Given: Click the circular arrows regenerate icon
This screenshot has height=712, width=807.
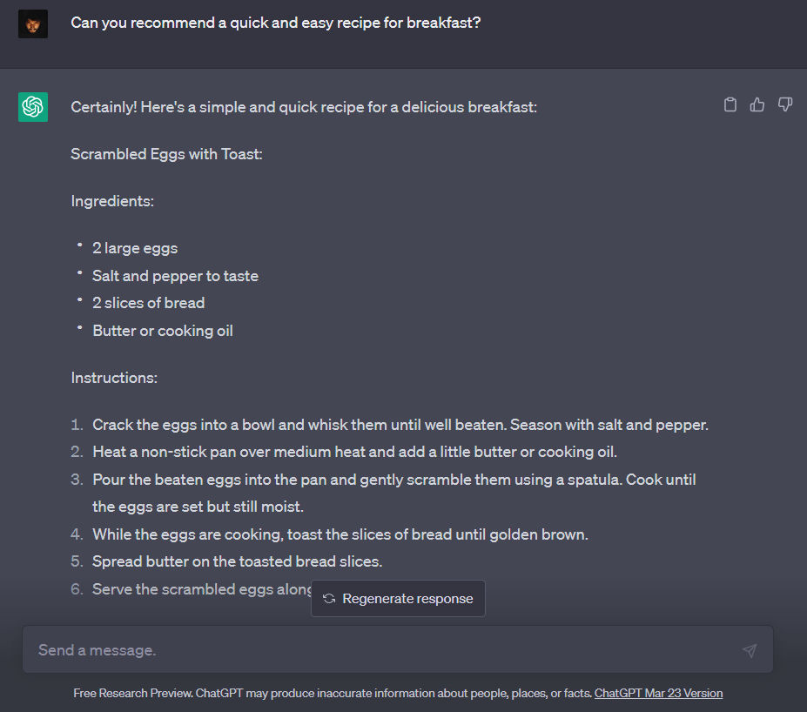Looking at the screenshot, I should pyautogui.click(x=329, y=598).
